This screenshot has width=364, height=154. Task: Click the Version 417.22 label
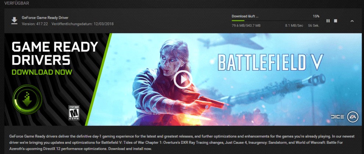pos(35,24)
